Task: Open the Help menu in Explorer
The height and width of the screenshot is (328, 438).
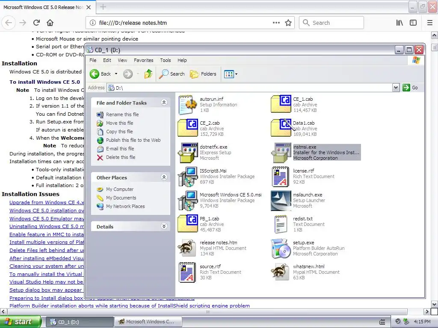Action: click(x=182, y=60)
